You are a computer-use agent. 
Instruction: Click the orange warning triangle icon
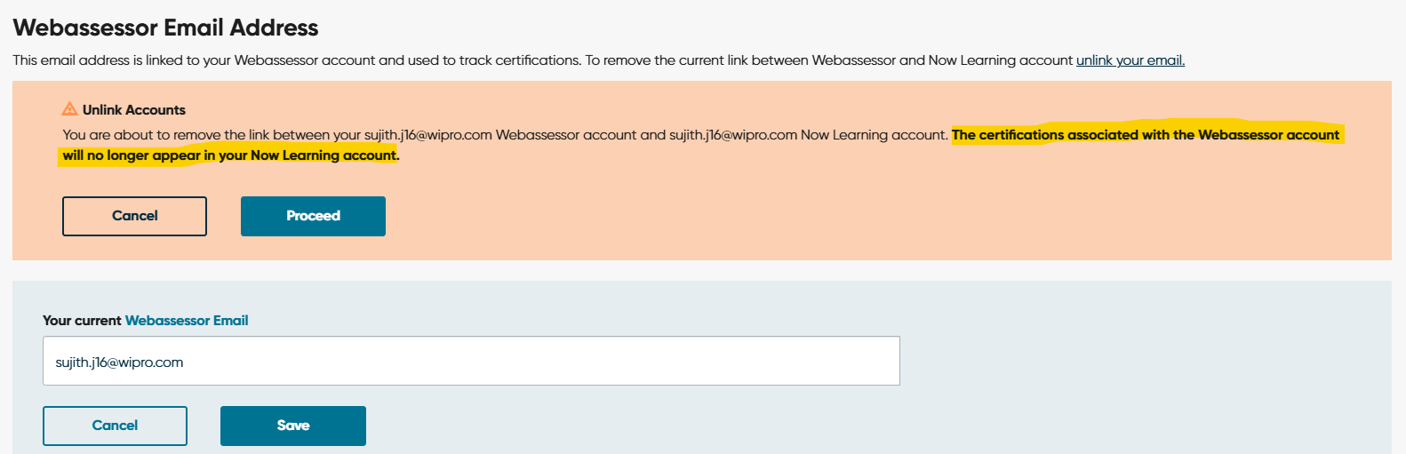pyautogui.click(x=69, y=109)
